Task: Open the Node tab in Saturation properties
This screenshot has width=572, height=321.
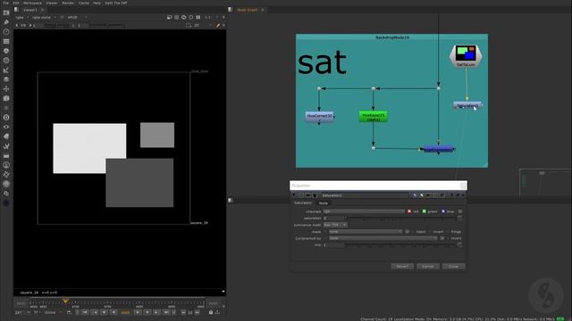Action: (x=324, y=203)
